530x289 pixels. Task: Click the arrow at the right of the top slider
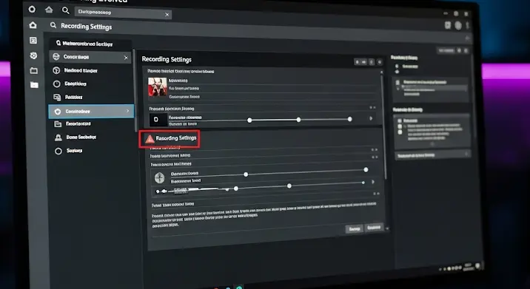[x=371, y=118]
